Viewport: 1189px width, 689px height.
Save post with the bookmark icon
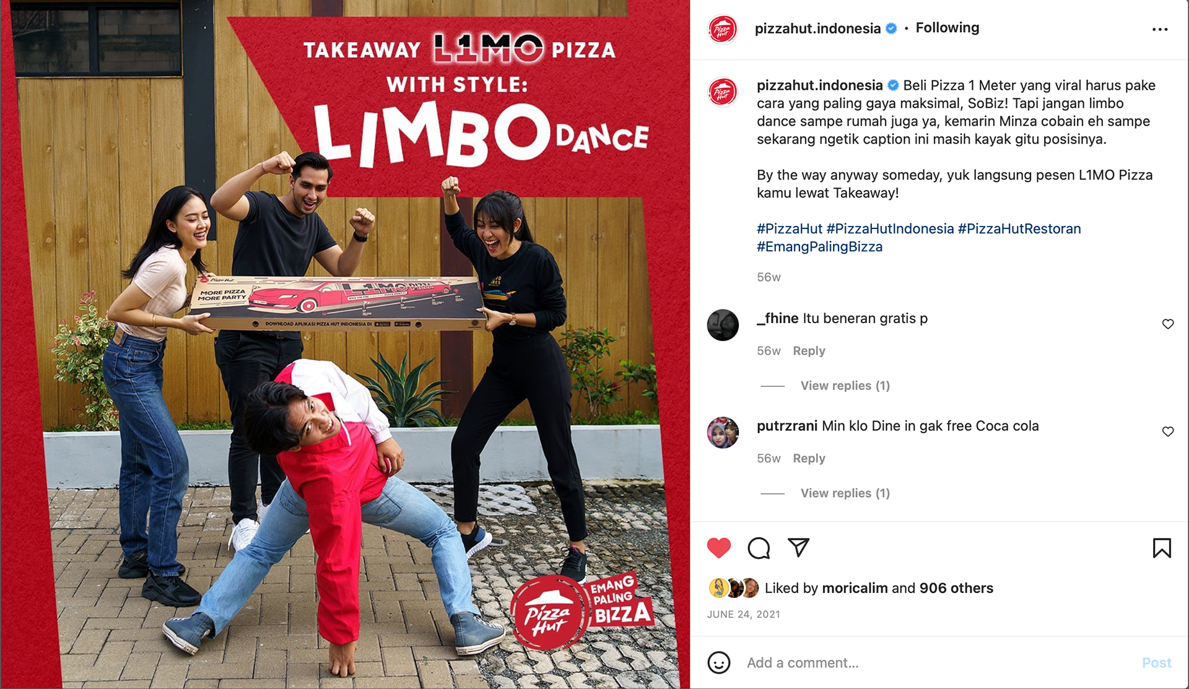1162,548
